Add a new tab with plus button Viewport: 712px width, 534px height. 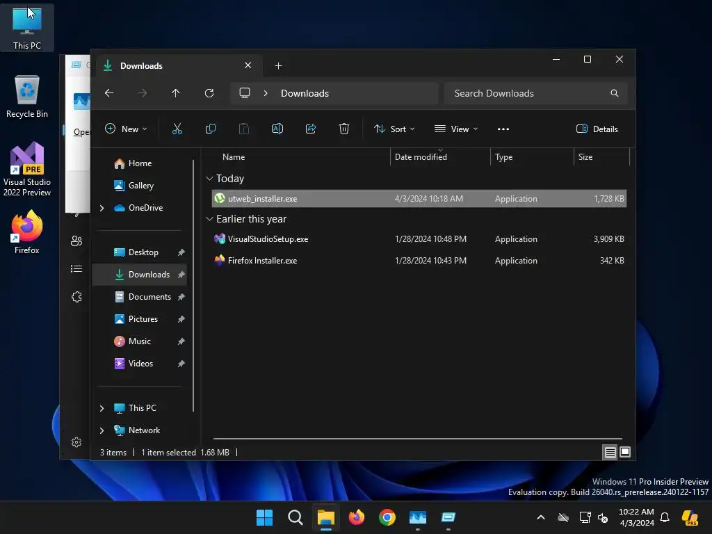pyautogui.click(x=278, y=66)
